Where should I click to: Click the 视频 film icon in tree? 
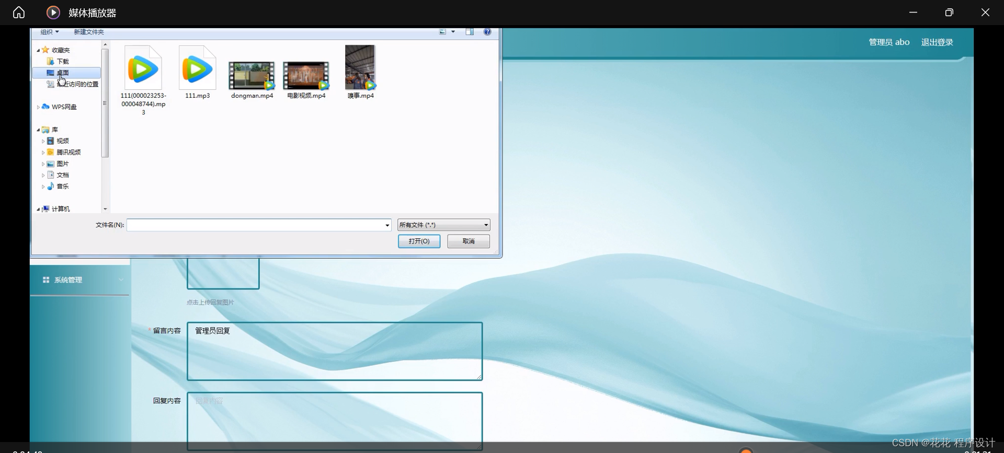tap(51, 141)
